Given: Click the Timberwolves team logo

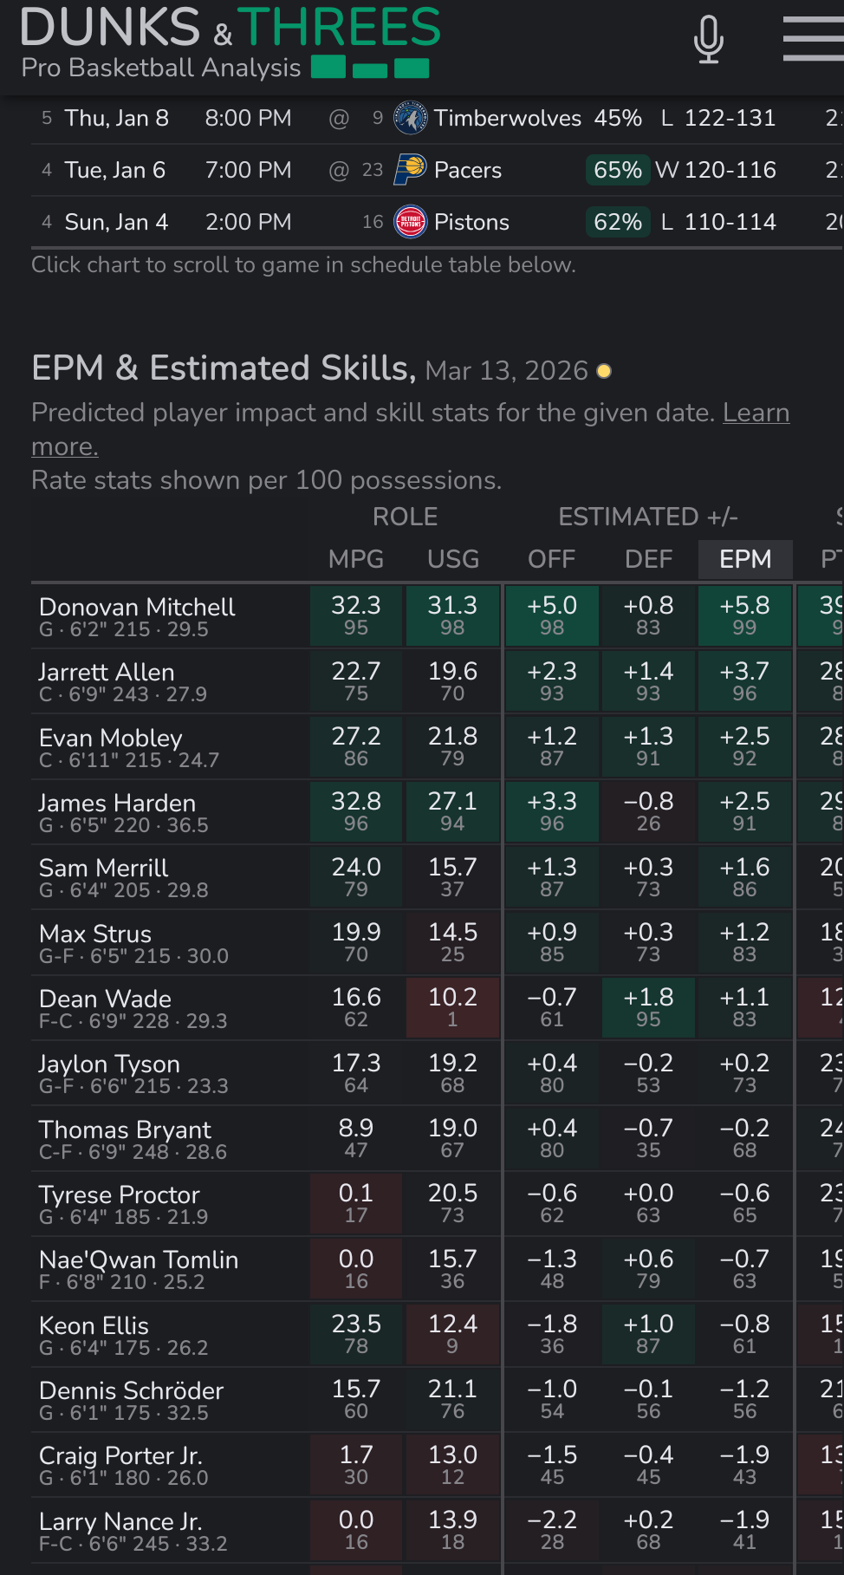Looking at the screenshot, I should click(x=411, y=118).
